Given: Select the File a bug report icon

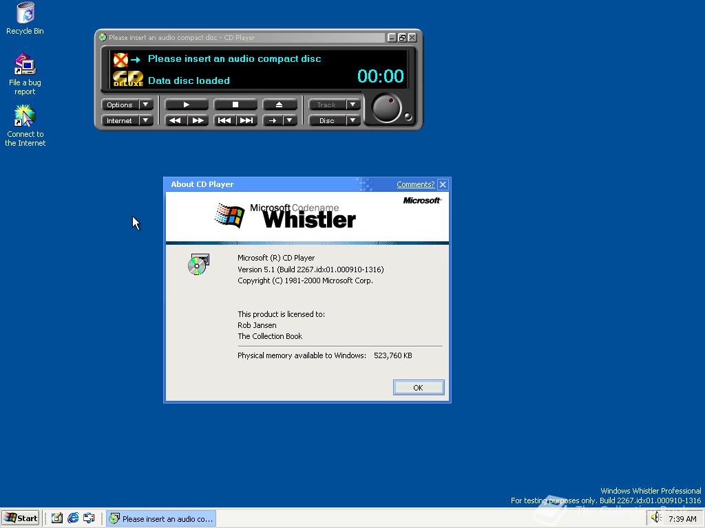Looking at the screenshot, I should pos(25,74).
